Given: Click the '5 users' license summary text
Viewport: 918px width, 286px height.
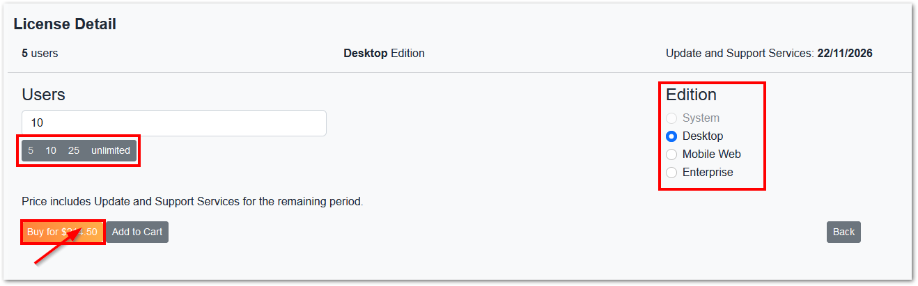Looking at the screenshot, I should 40,53.
